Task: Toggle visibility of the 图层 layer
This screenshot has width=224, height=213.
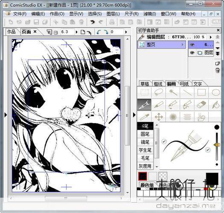Action: [x=192, y=53]
